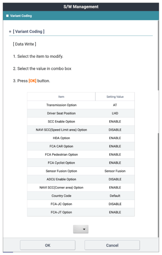
Task: Select the ADCU Enable Option row
Action: coord(81,179)
